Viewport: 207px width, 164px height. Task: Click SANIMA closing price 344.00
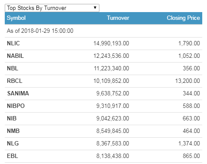click(x=191, y=93)
